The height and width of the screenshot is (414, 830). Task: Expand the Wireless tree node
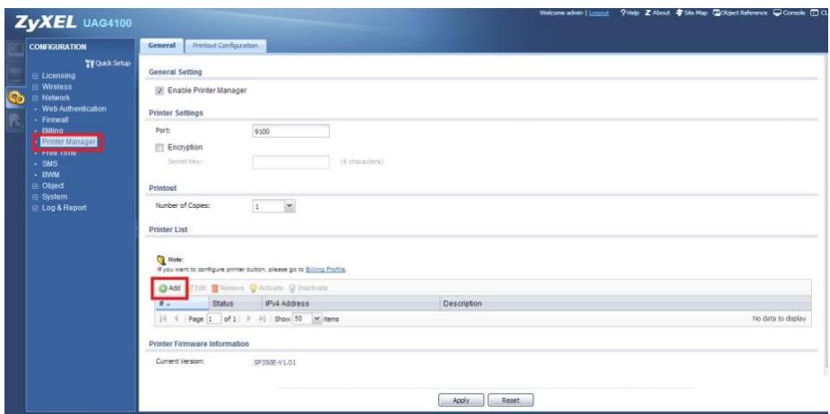pos(36,87)
